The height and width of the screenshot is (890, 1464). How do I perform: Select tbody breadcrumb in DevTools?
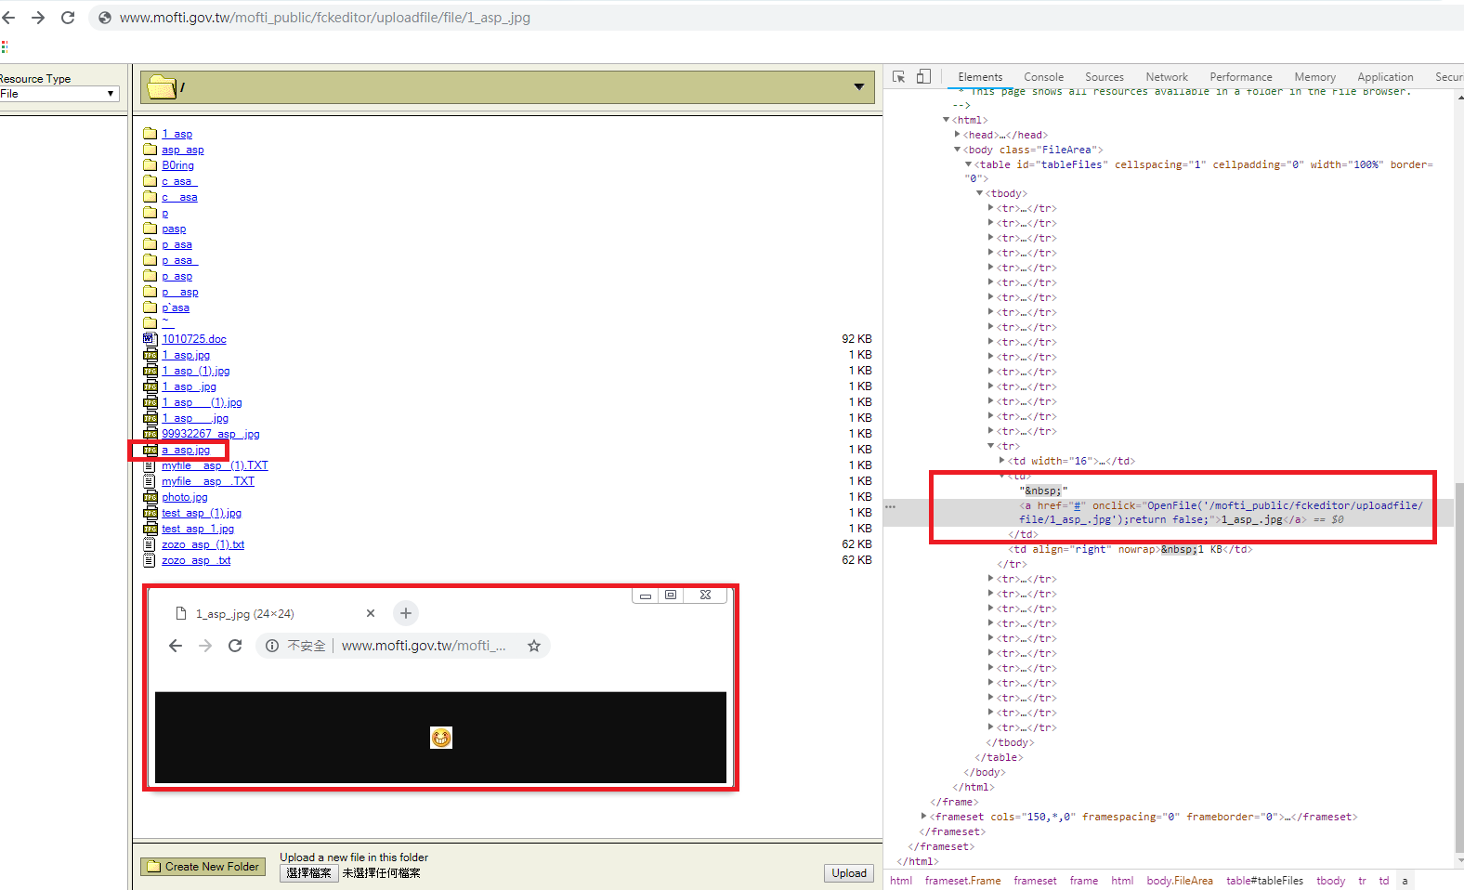click(x=1330, y=881)
